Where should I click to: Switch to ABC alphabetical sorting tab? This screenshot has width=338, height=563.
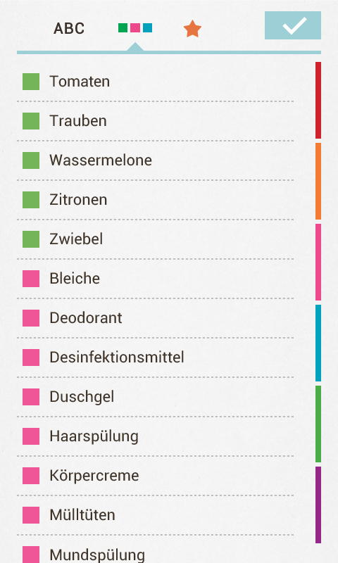[69, 28]
